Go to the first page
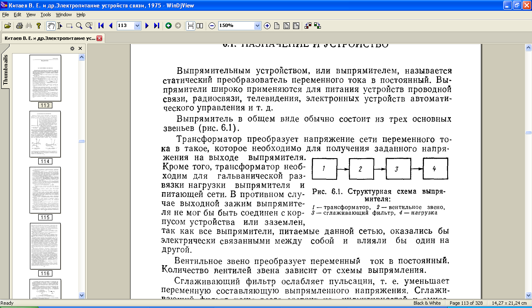This screenshot has width=532, height=308. [101, 26]
